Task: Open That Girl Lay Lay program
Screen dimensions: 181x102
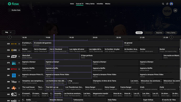Action: (x=55, y=88)
